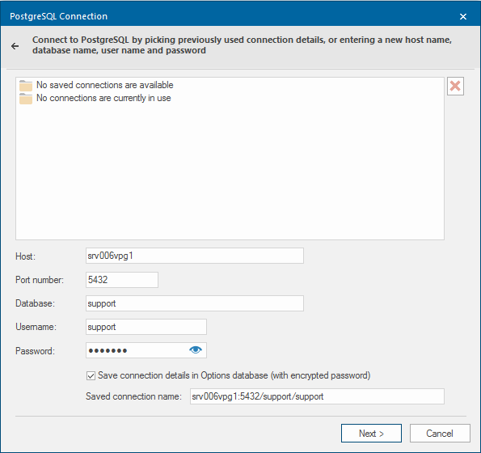Screen dimensions: 481x453
Task: Click the Username input field
Action: coord(146,327)
